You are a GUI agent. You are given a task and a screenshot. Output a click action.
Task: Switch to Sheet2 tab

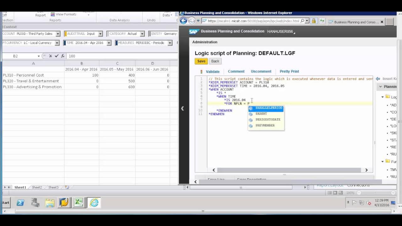pyautogui.click(x=37, y=187)
